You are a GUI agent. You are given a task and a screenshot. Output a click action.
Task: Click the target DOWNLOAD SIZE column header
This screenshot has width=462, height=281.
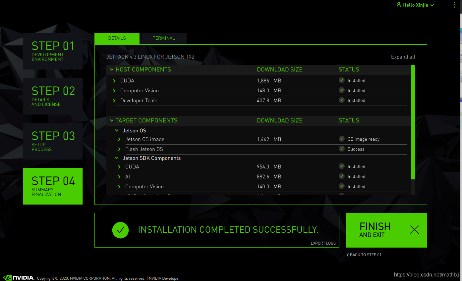tap(280, 120)
